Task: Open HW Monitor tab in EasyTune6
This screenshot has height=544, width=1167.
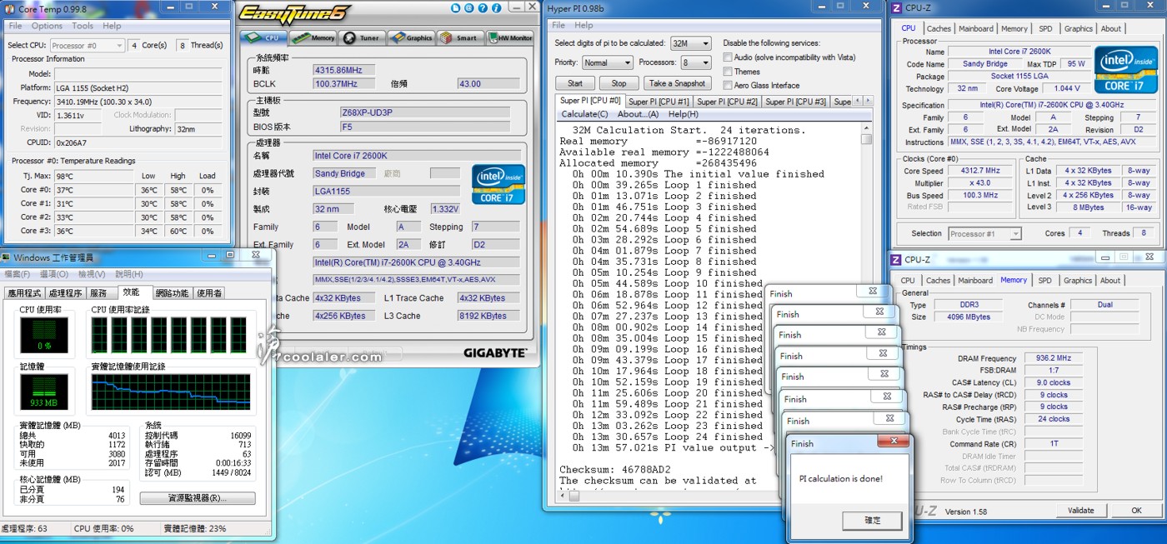Action: click(510, 37)
